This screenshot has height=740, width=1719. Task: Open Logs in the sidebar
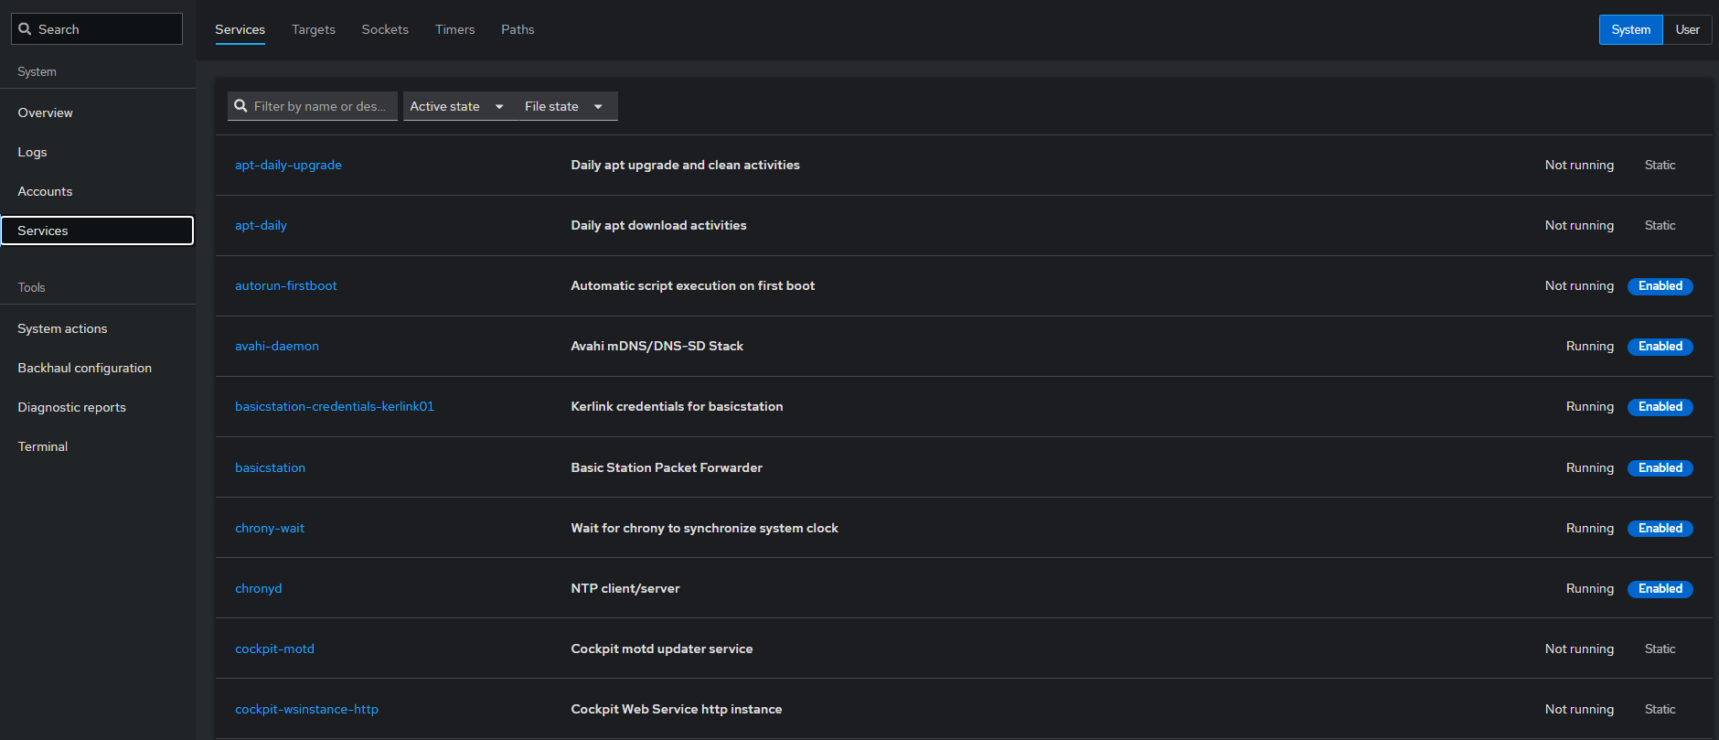coord(98,152)
